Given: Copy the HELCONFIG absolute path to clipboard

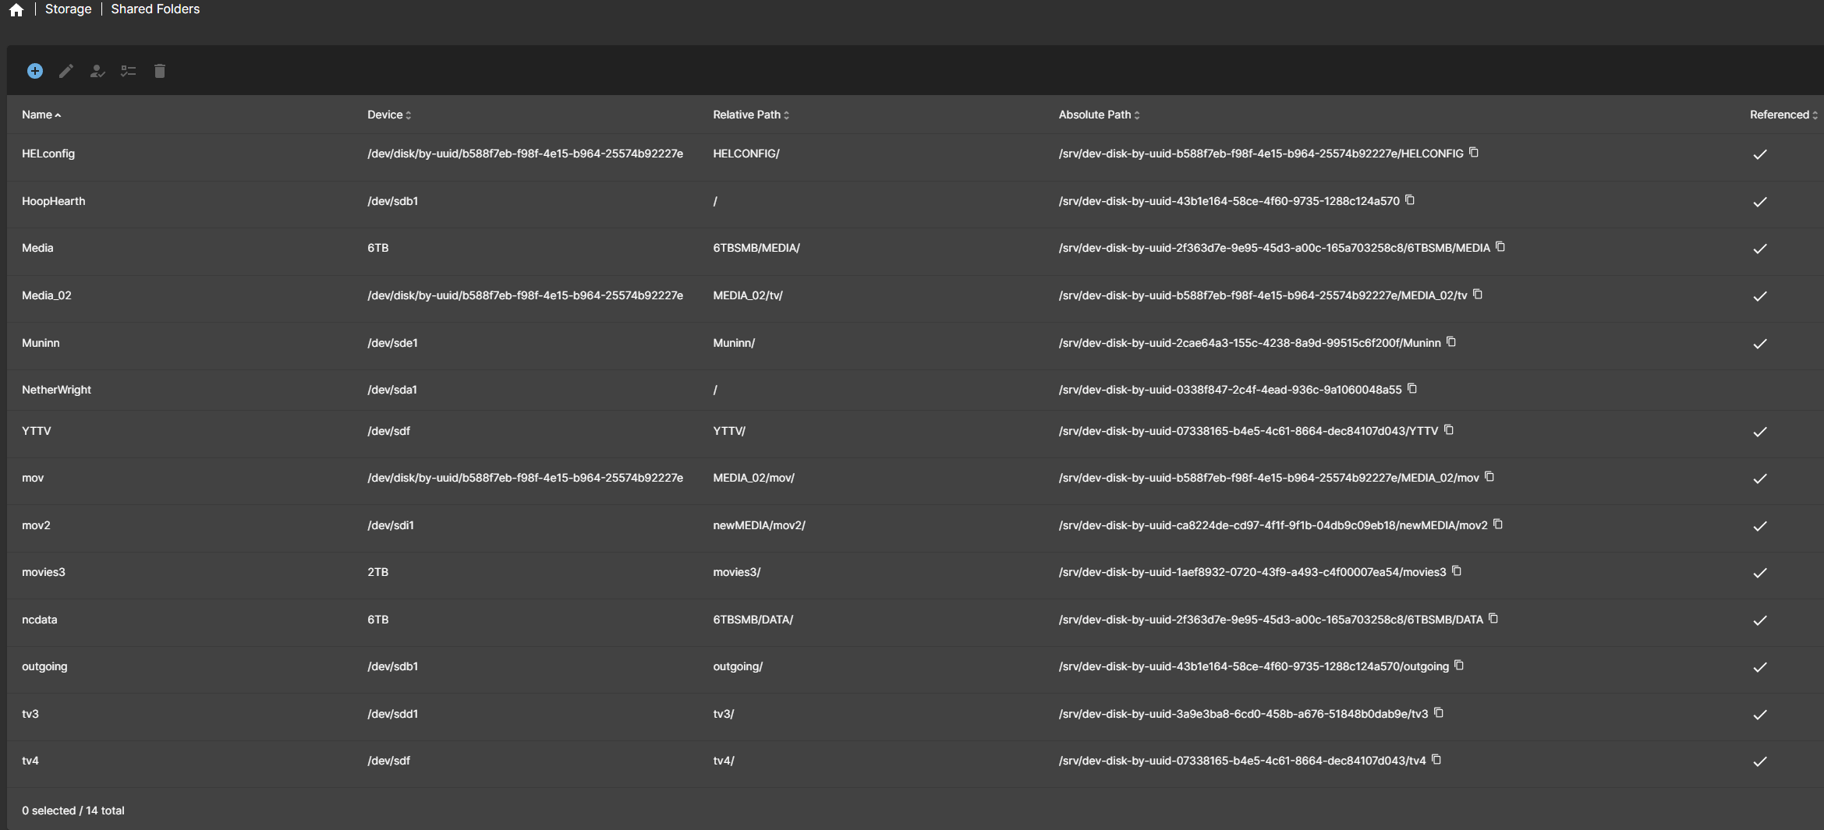Looking at the screenshot, I should 1474,153.
